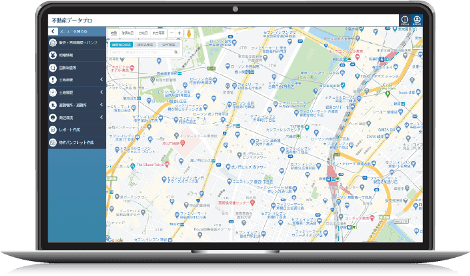This screenshot has height=276, width=470.
Task: Click the yen market info sidebar icon
Action: coord(52,55)
